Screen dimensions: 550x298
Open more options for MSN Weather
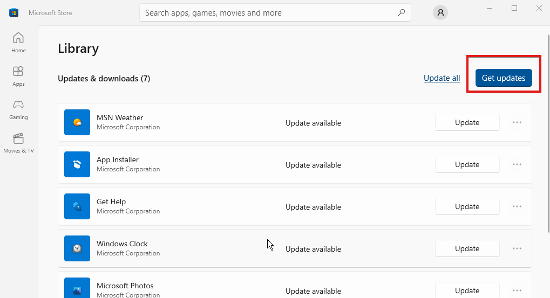(517, 122)
